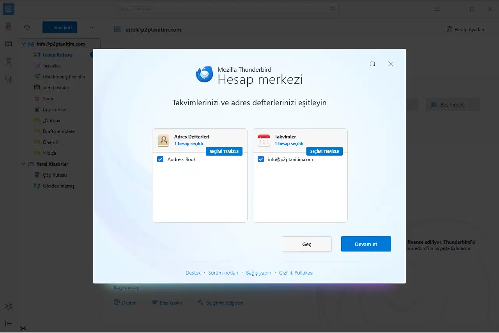Clear selection in Takvimler

(324, 151)
